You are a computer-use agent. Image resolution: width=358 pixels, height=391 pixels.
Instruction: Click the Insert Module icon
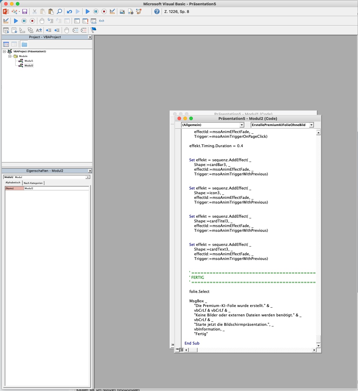[14, 11]
